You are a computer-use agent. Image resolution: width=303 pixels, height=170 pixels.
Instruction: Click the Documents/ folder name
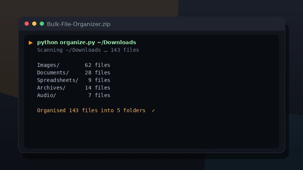point(53,73)
